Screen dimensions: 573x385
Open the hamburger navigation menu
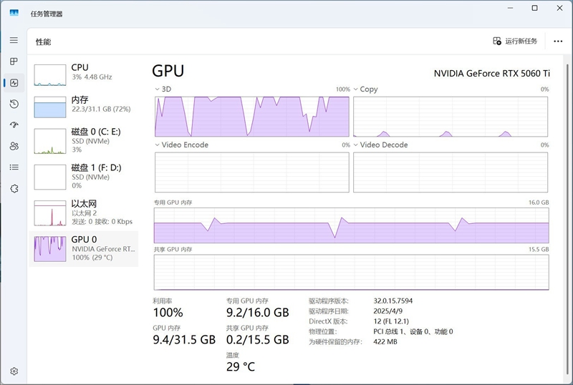point(14,41)
